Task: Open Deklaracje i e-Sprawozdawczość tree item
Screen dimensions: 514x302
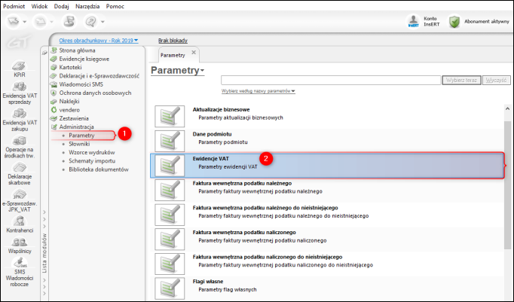Action: 99,76
